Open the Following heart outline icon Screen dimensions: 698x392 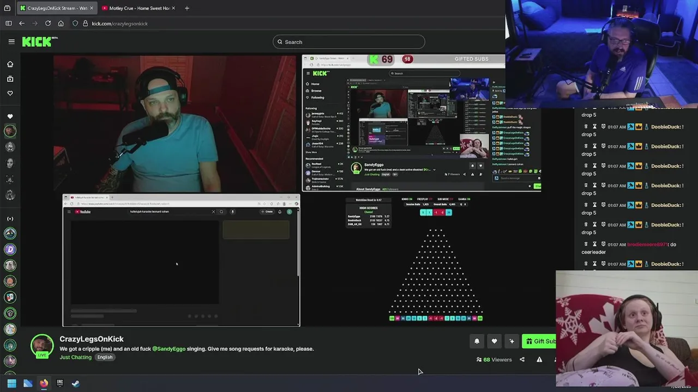pyautogui.click(x=10, y=93)
